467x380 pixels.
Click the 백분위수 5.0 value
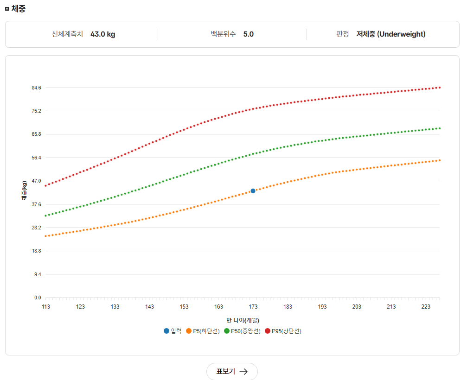(249, 34)
